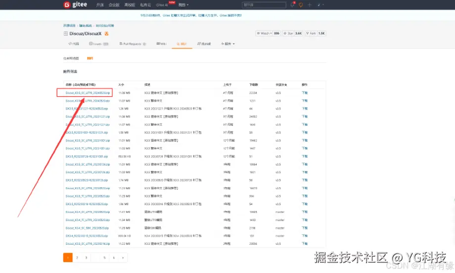Click the star count 3.6K
Viewport: 455px width, 273px height.
(x=299, y=33)
